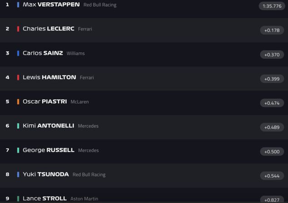Open Lewis Hamilton's driver row
The height and width of the screenshot is (203, 288).
pyautogui.click(x=49, y=77)
